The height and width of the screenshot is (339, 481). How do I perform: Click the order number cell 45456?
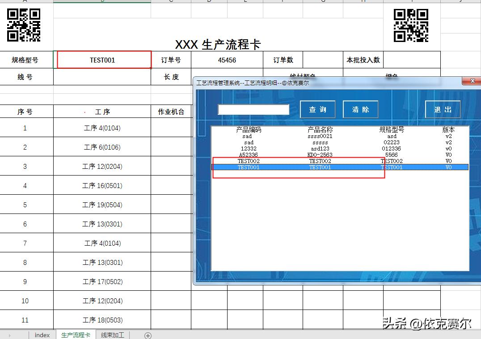coord(227,59)
